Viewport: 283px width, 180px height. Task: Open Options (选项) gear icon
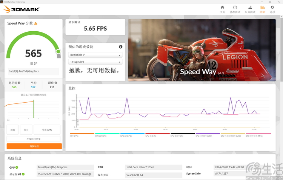point(272,8)
